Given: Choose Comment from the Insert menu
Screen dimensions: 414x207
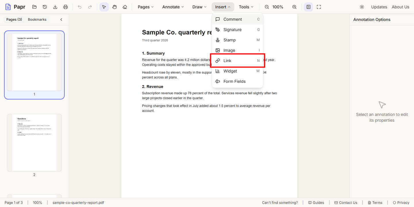Looking at the screenshot, I should click(237, 19).
